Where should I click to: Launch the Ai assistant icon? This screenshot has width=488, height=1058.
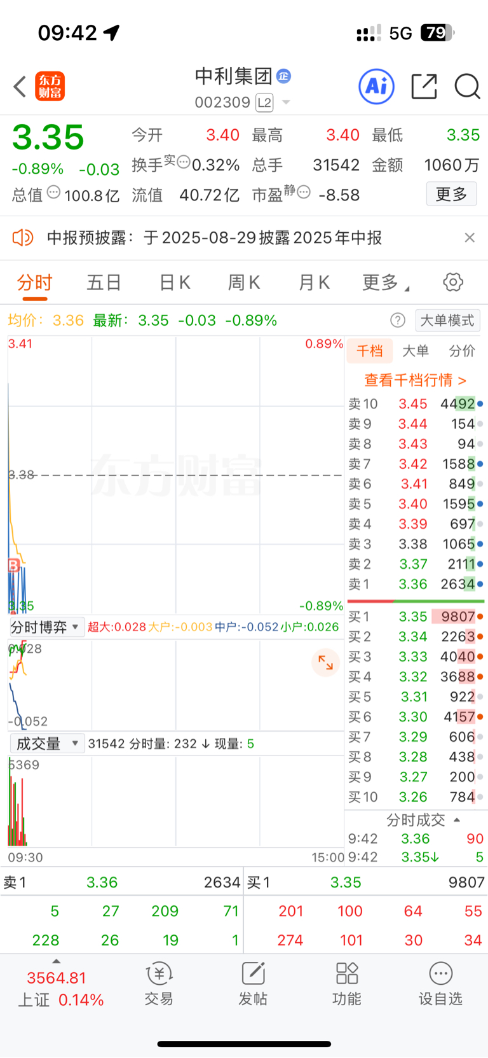click(377, 86)
